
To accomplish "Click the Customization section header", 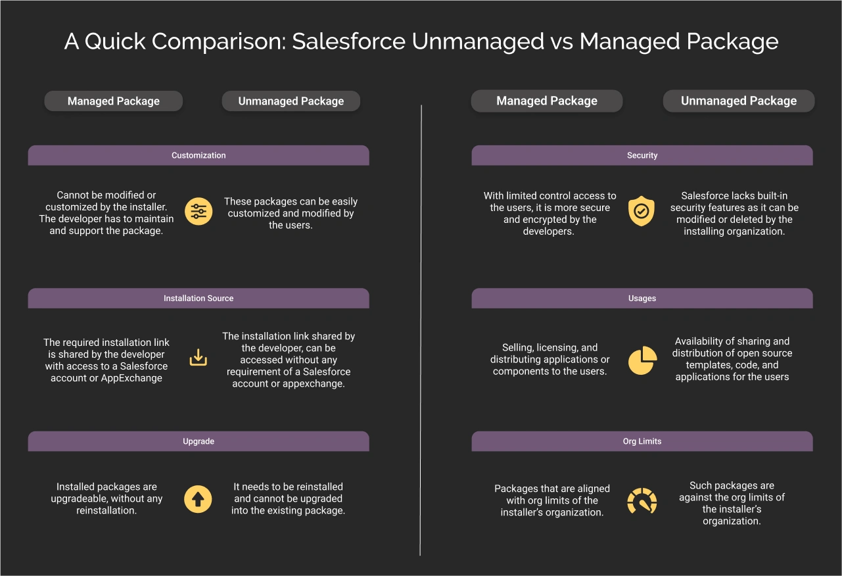I will click(198, 155).
